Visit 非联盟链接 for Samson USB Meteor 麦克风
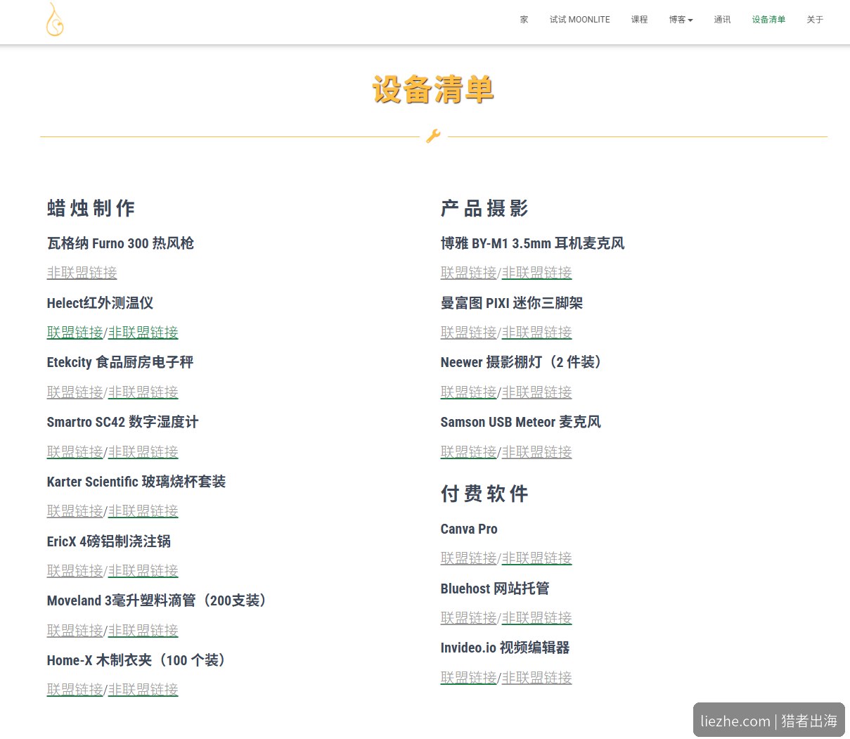The image size is (850, 739). [537, 452]
